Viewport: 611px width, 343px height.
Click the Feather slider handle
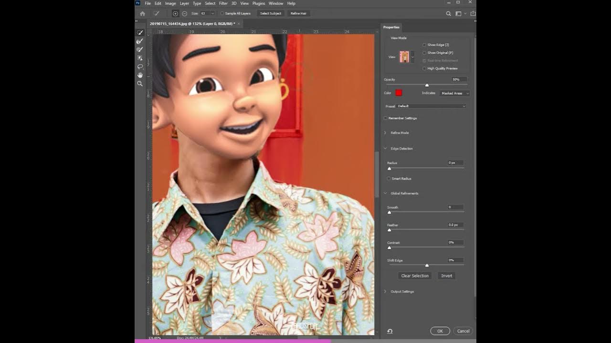(389, 230)
